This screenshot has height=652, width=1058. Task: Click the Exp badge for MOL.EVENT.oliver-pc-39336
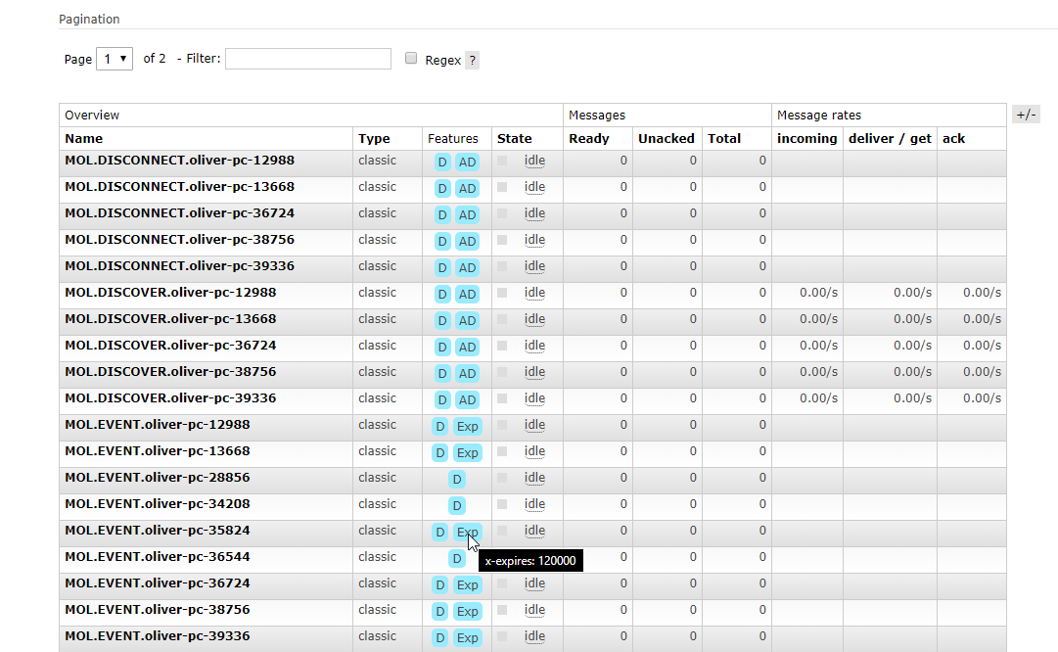pyautogui.click(x=467, y=637)
